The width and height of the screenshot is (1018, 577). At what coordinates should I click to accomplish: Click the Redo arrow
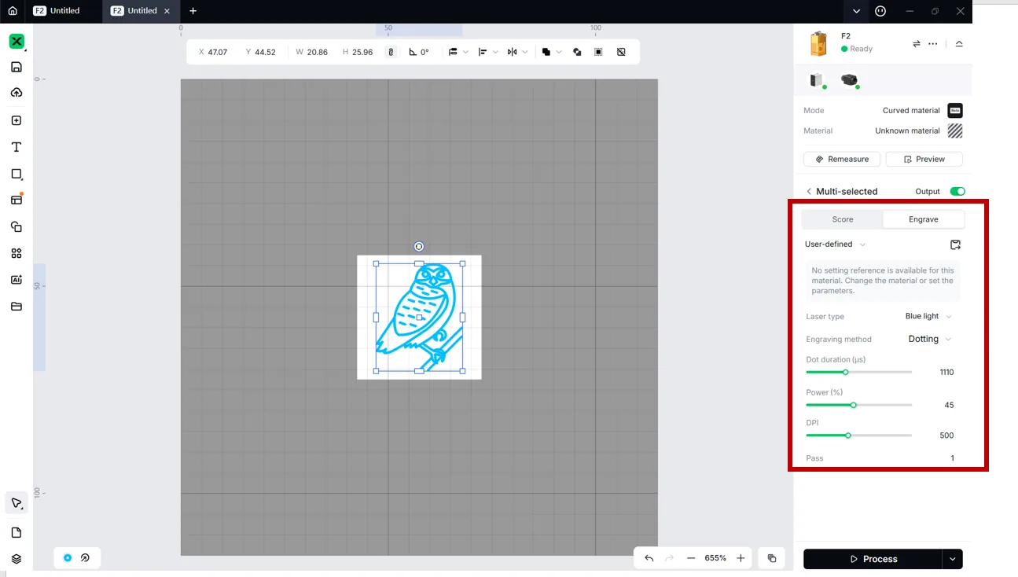click(670, 558)
